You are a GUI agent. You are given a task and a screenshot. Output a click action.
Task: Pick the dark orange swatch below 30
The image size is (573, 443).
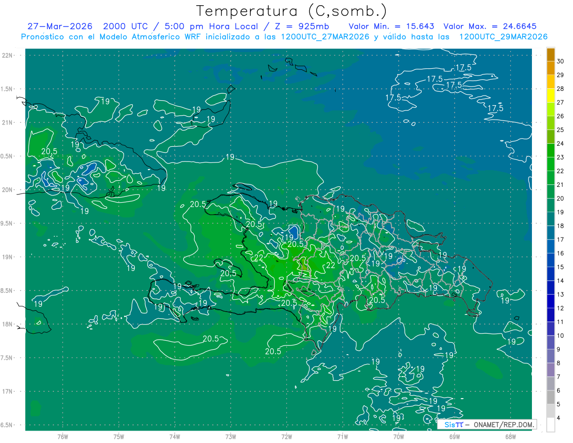(x=551, y=68)
